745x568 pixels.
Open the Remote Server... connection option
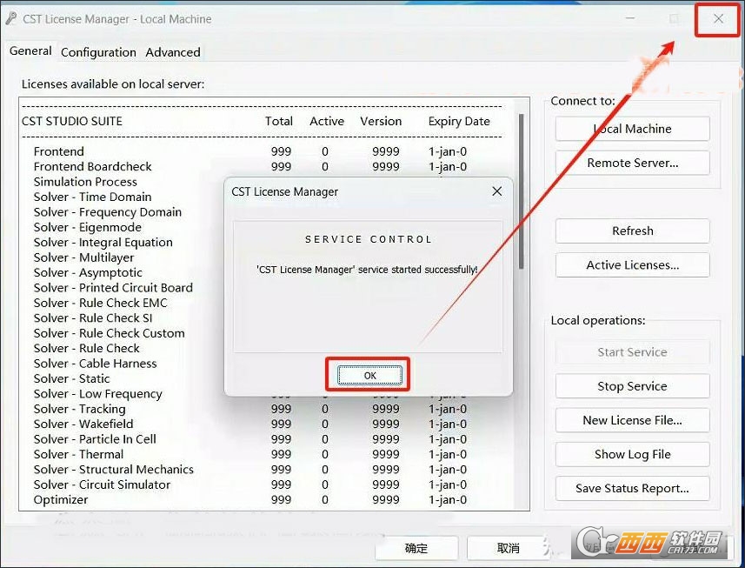[632, 163]
